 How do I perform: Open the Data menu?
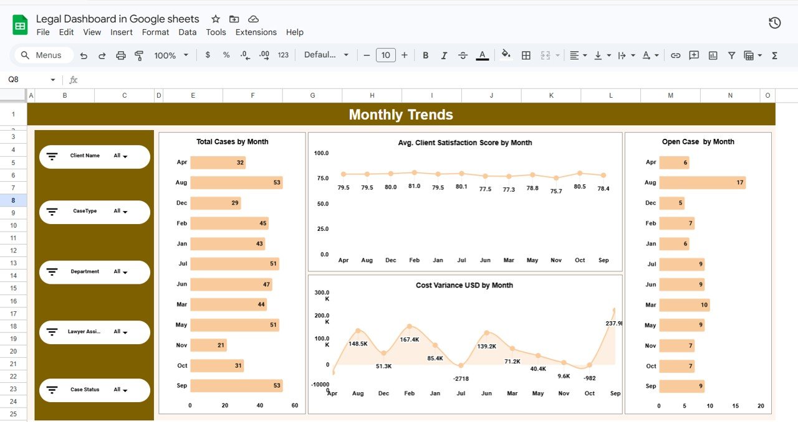tap(187, 32)
